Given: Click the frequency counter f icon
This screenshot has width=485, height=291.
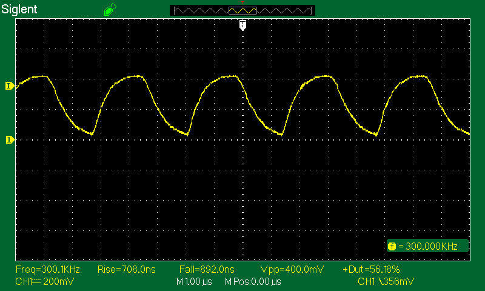Looking at the screenshot, I should (x=392, y=247).
